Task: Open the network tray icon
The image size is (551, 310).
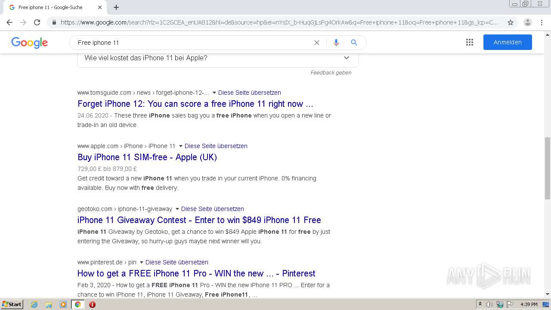Action: pos(500,304)
